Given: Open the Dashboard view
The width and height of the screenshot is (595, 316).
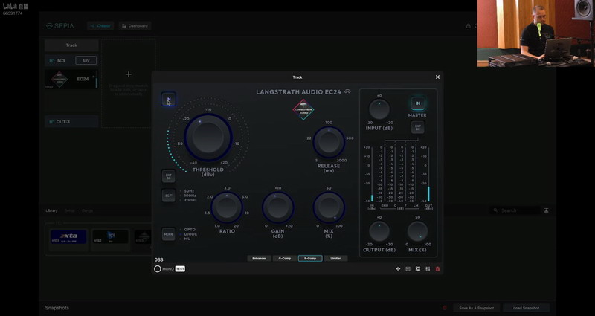Looking at the screenshot, I should pyautogui.click(x=135, y=26).
